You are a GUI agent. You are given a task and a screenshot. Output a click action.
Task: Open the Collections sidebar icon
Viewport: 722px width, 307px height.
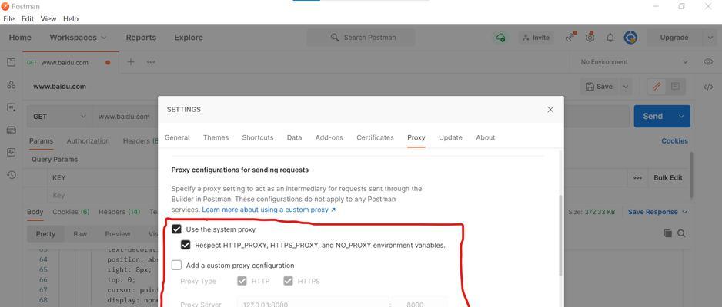pos(12,63)
